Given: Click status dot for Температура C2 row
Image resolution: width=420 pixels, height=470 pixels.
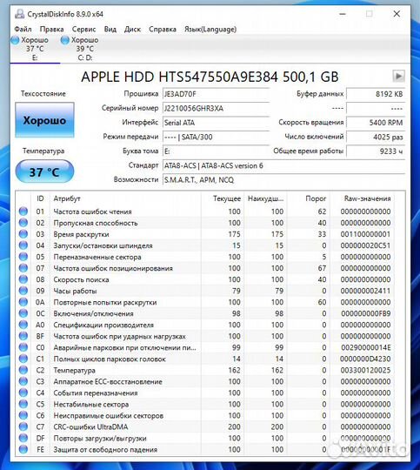Looking at the screenshot, I should (23, 370).
